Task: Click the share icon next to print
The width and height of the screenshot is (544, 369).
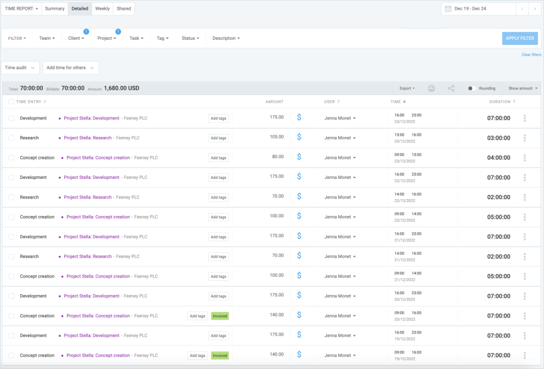Action: 451,89
